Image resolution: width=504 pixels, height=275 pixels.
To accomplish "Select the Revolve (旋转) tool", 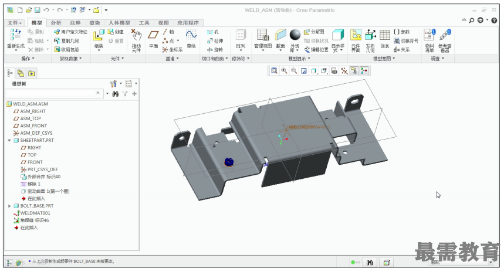I will (x=215, y=49).
